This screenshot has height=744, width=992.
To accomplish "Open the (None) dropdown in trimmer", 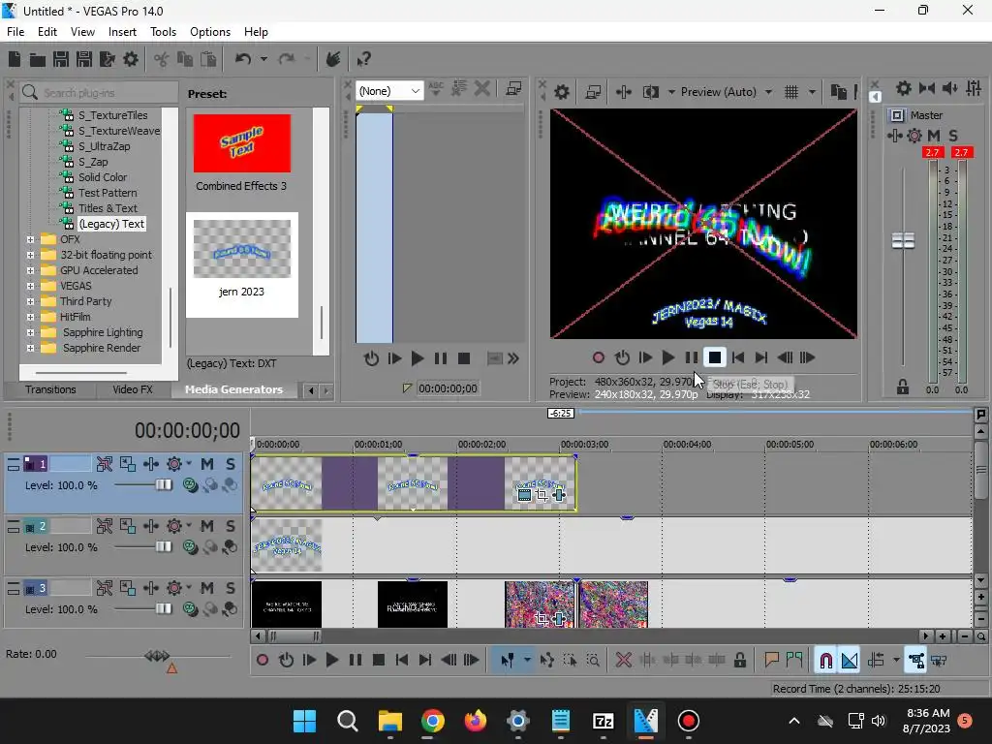I will [389, 91].
